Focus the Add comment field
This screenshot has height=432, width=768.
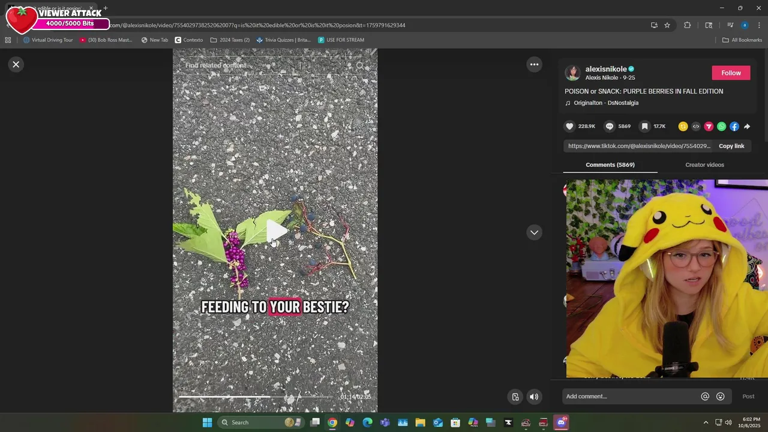[631, 396]
